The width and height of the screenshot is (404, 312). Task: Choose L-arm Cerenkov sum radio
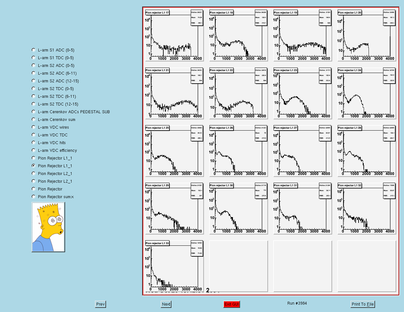pos(34,119)
